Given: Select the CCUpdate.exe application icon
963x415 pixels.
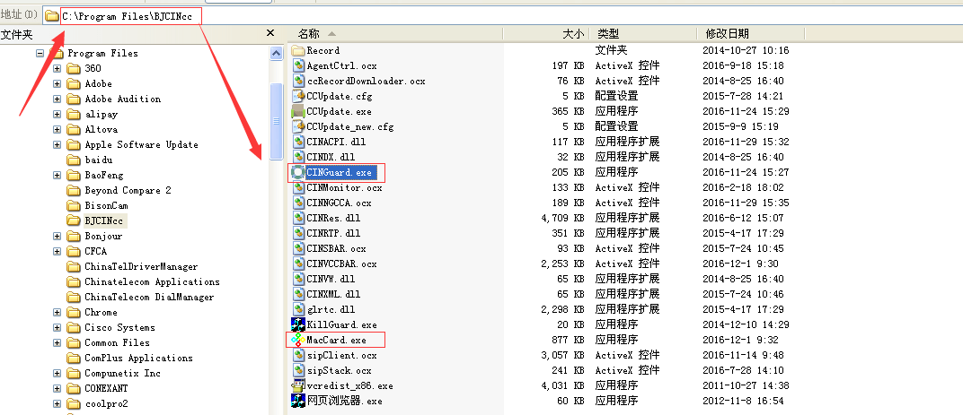Looking at the screenshot, I should [x=298, y=111].
